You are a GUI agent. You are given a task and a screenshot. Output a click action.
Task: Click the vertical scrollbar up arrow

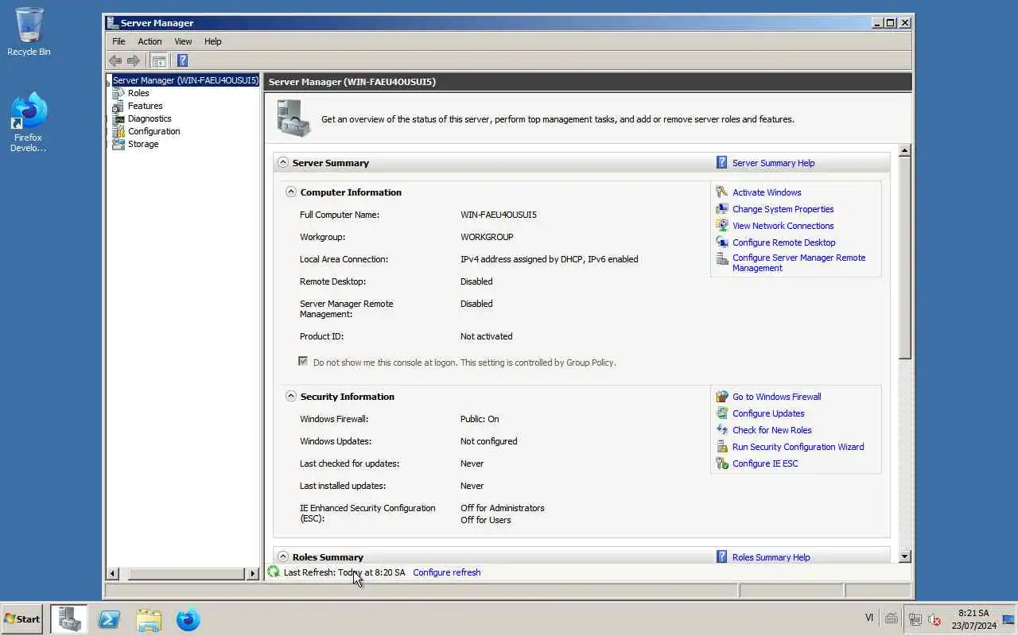click(904, 150)
